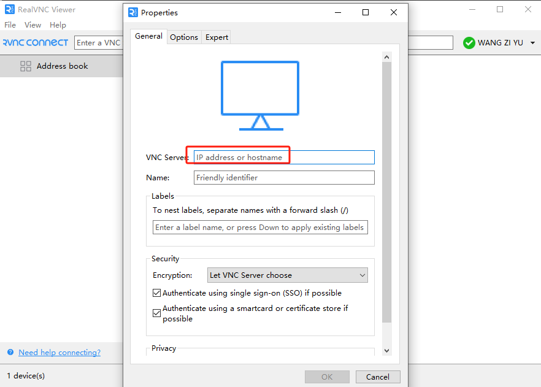This screenshot has height=387, width=541.
Task: Click the 1 device(s) status text
Action: (26, 375)
